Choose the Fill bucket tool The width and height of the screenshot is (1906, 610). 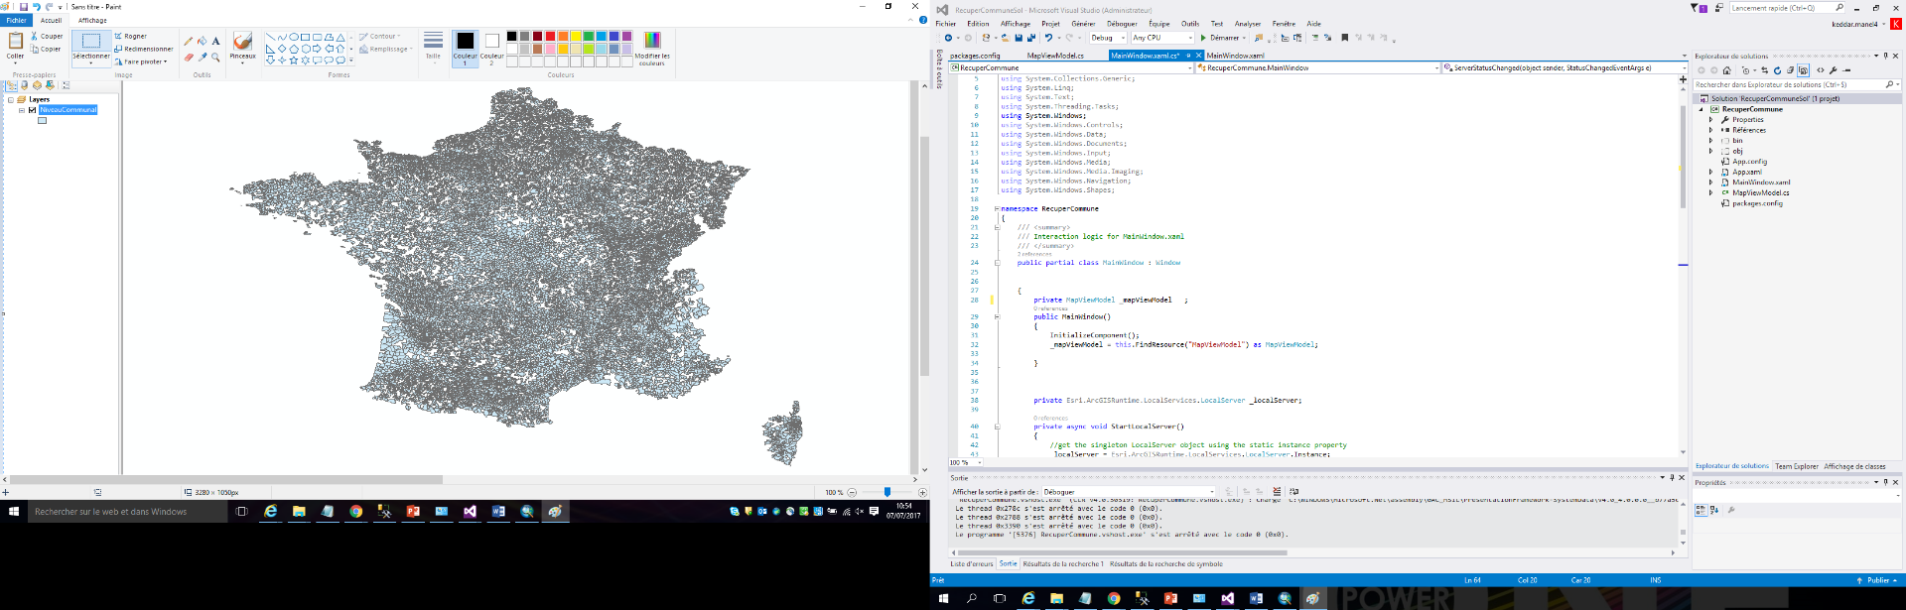203,42
